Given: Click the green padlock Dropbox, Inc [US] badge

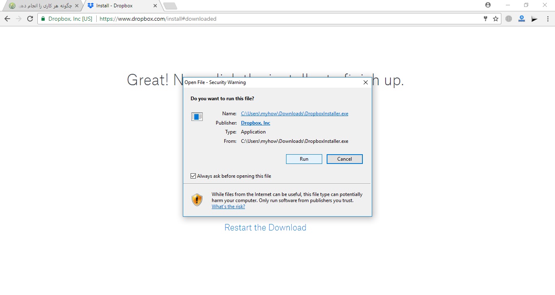Looking at the screenshot, I should pyautogui.click(x=67, y=19).
